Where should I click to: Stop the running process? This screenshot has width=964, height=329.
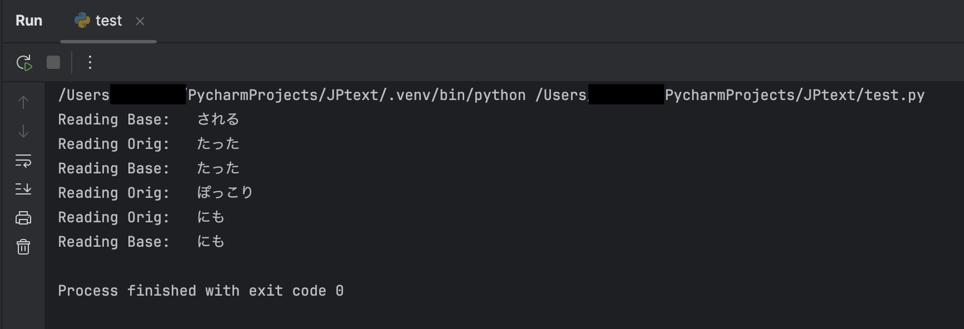pos(53,62)
